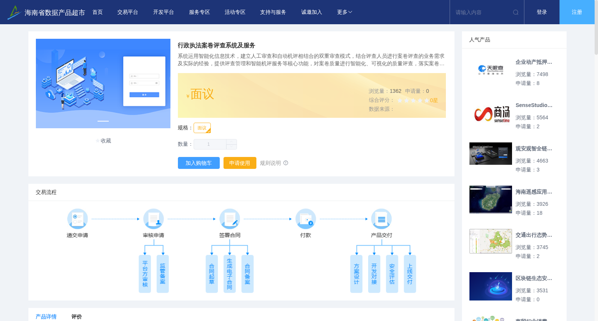
Task: Click the star rating under 综合评分
Action: coord(413,100)
